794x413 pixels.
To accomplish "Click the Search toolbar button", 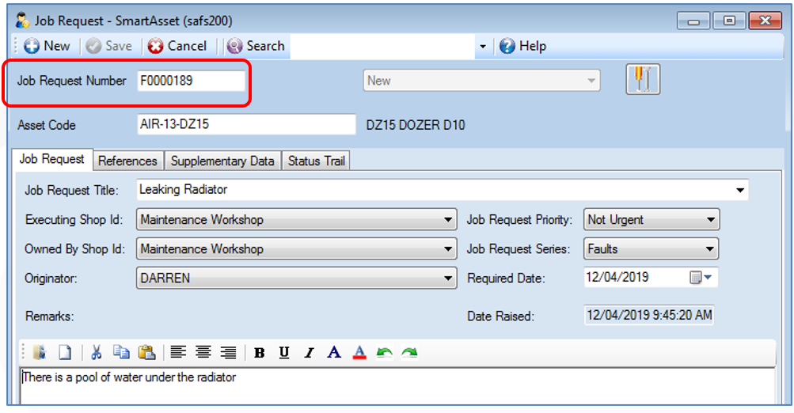I will click(256, 46).
